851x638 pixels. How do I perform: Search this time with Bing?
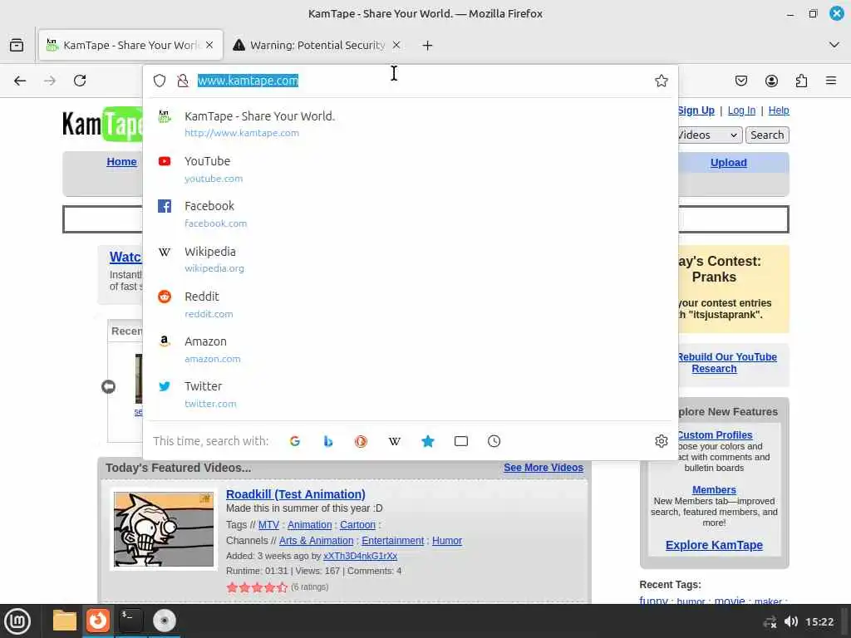tap(327, 441)
